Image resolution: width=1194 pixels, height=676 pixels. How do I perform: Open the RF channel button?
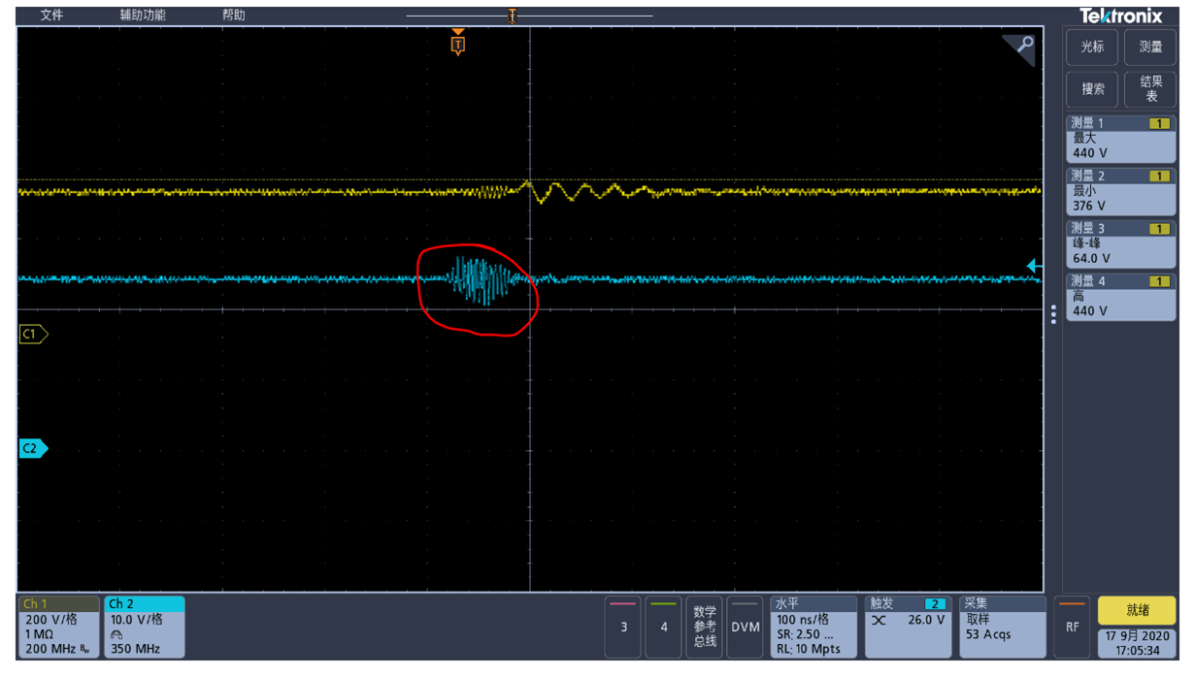1073,628
